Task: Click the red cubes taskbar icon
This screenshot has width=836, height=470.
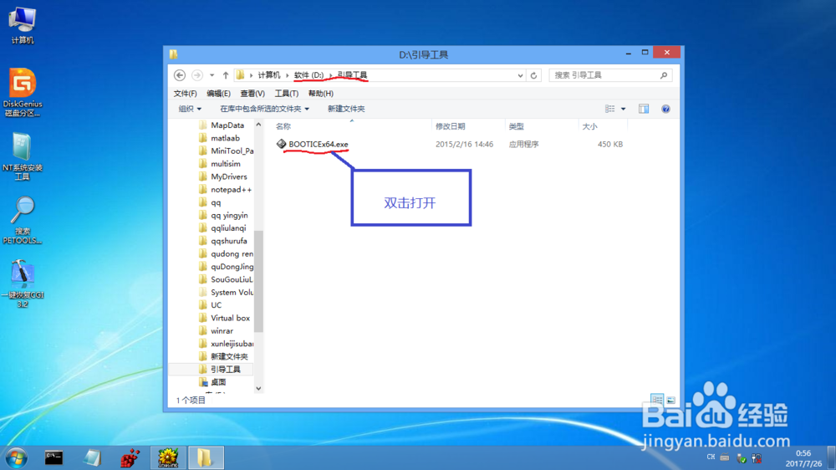Action: (130, 457)
